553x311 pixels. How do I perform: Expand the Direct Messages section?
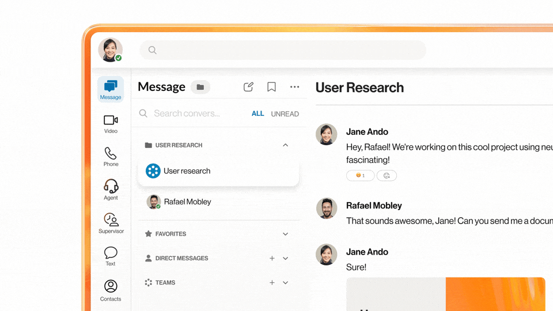285,259
